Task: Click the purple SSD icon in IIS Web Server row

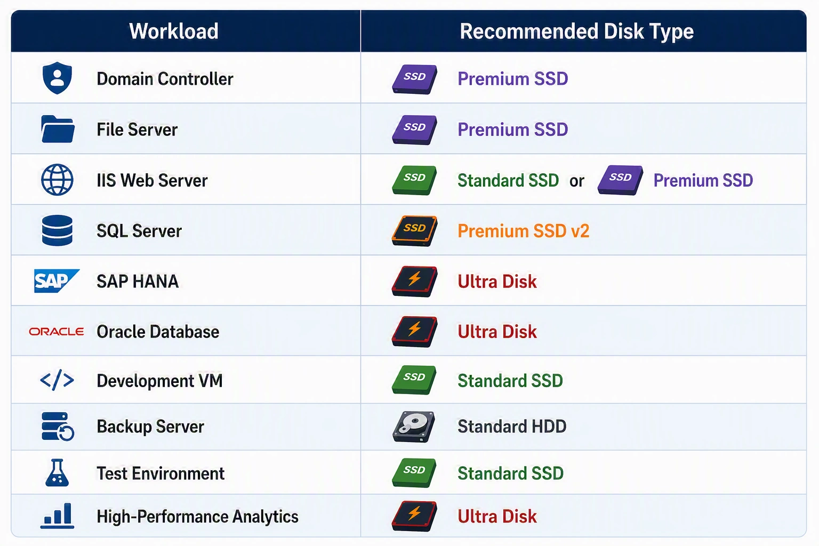Action: (620, 180)
